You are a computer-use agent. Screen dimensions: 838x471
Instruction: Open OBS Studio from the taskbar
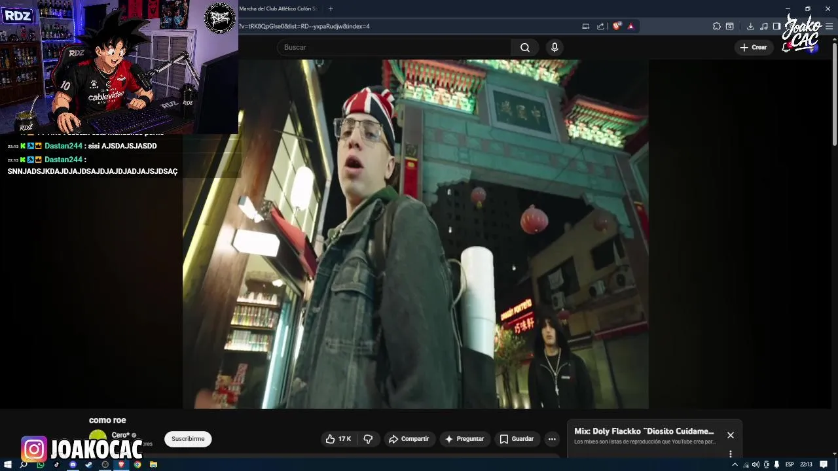pyautogui.click(x=105, y=464)
